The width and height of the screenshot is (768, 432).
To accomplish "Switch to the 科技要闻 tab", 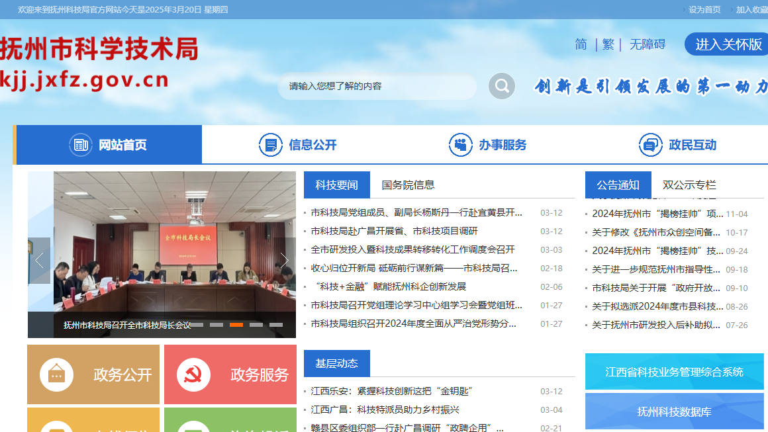I will coord(336,185).
